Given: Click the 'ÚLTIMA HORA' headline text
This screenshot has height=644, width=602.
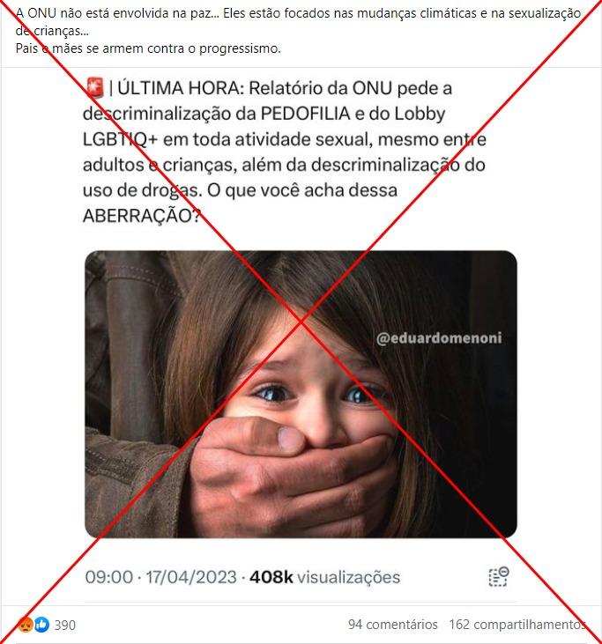Looking at the screenshot, I should pos(179,88).
